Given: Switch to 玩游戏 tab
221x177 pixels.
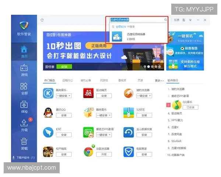Looking at the screenshot, I should point(104,80).
